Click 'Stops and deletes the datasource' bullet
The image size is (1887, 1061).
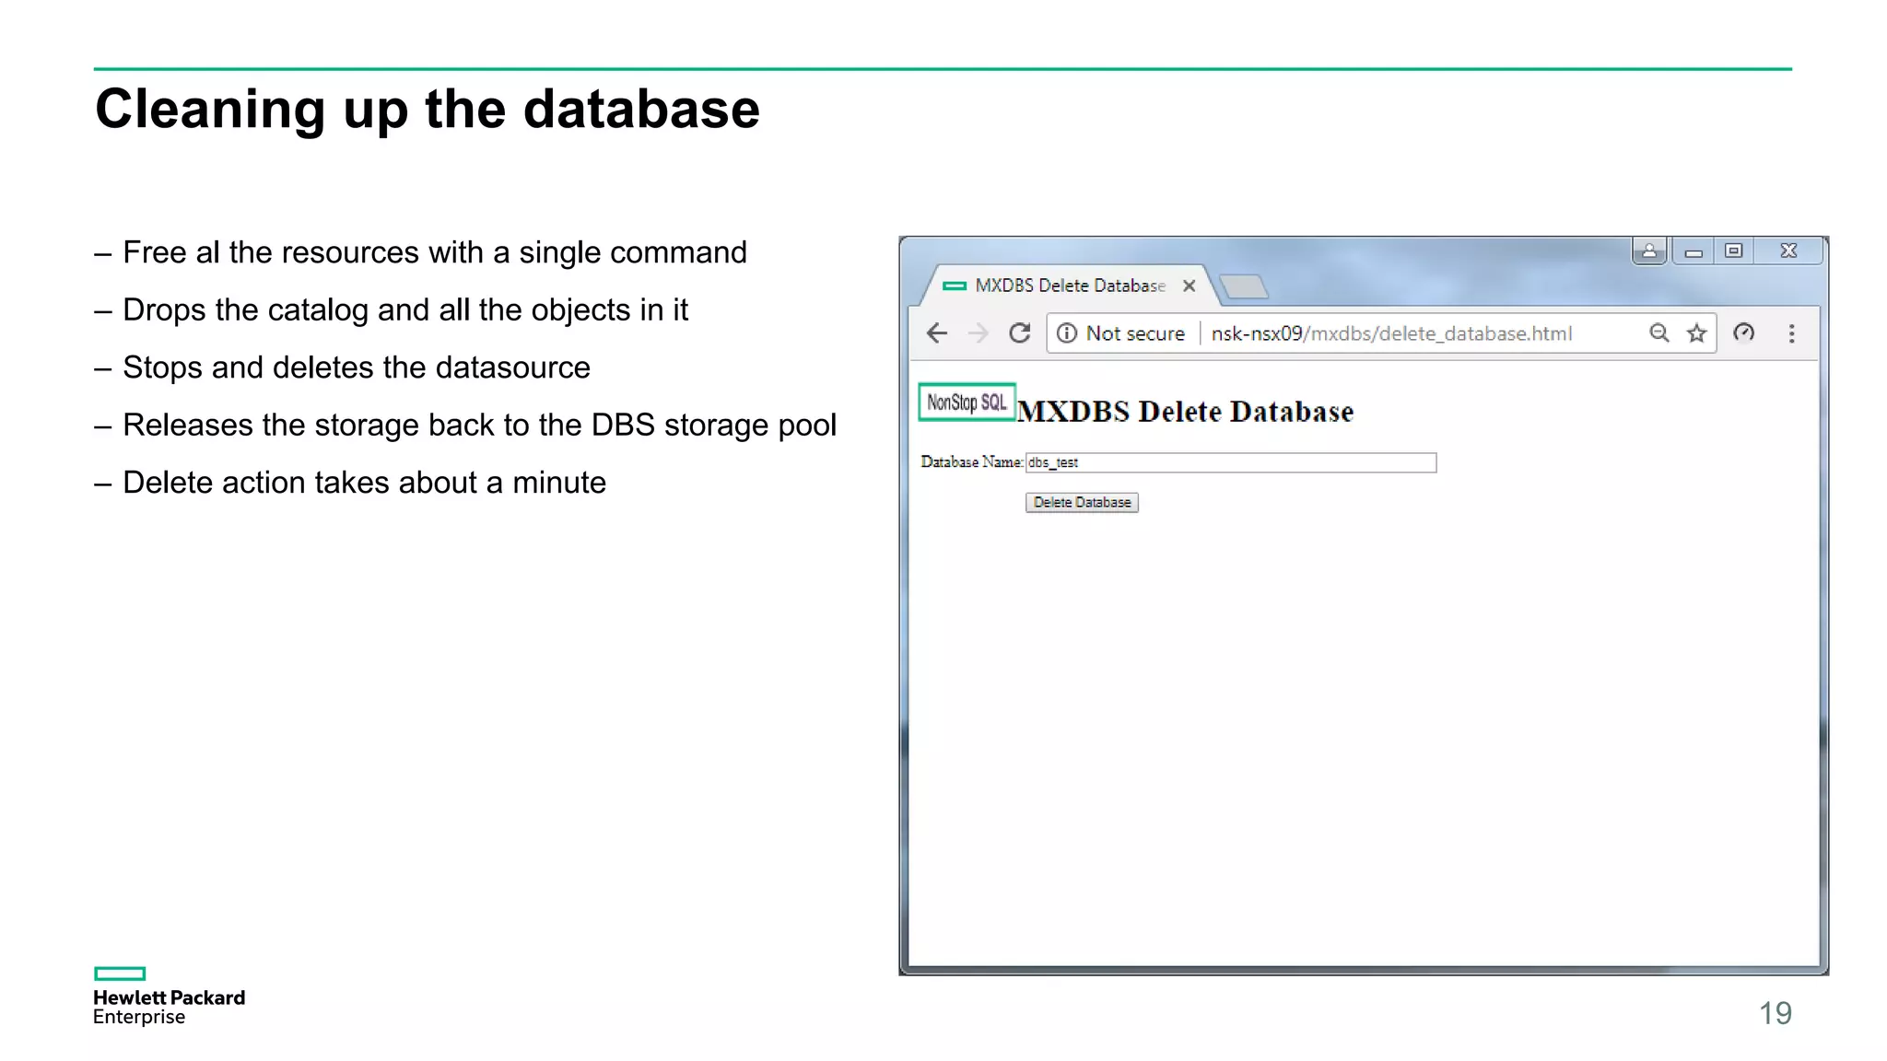click(x=357, y=367)
